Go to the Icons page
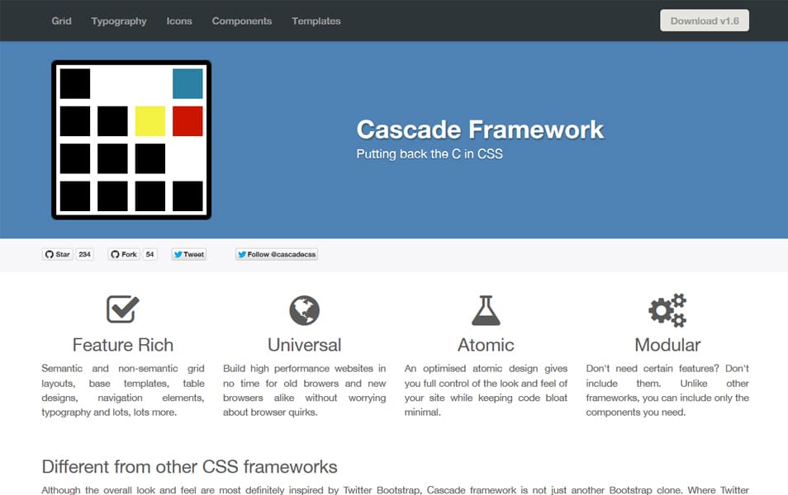The image size is (788, 495). pyautogui.click(x=179, y=21)
